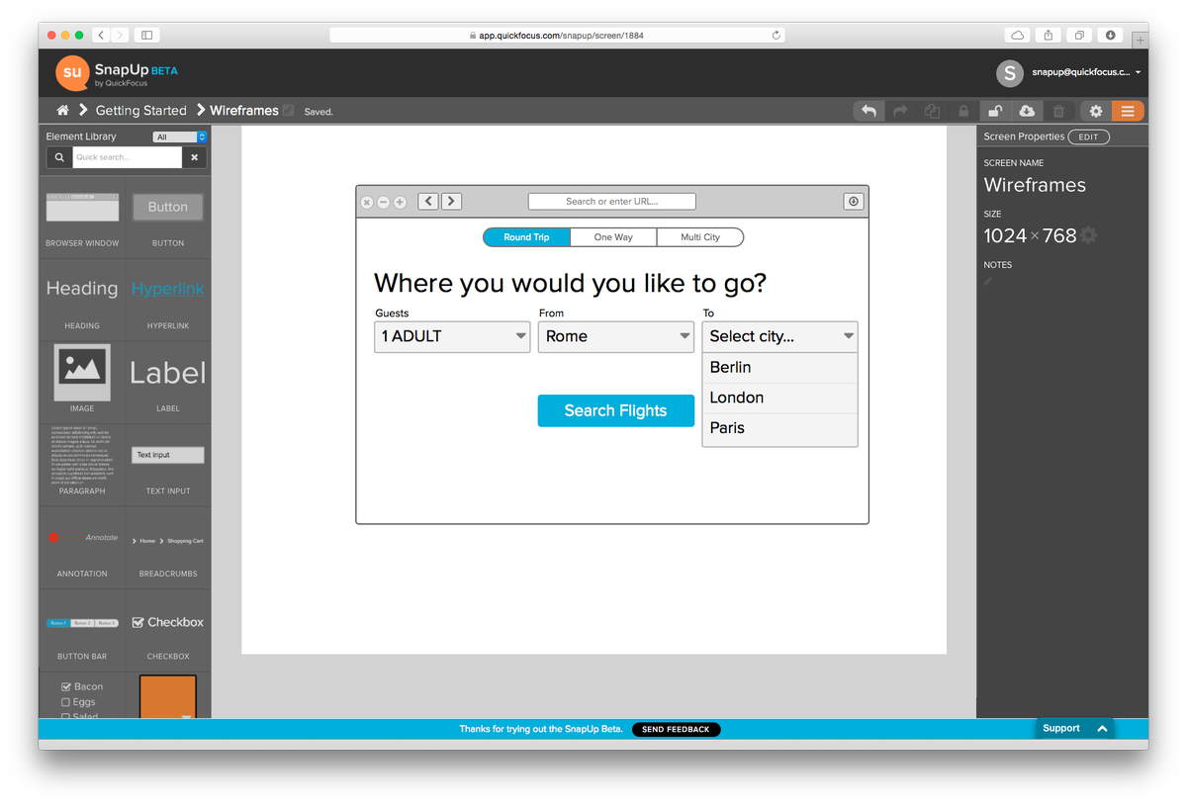Click the wireframe browser forward arrow
1187x805 pixels.
(x=451, y=201)
